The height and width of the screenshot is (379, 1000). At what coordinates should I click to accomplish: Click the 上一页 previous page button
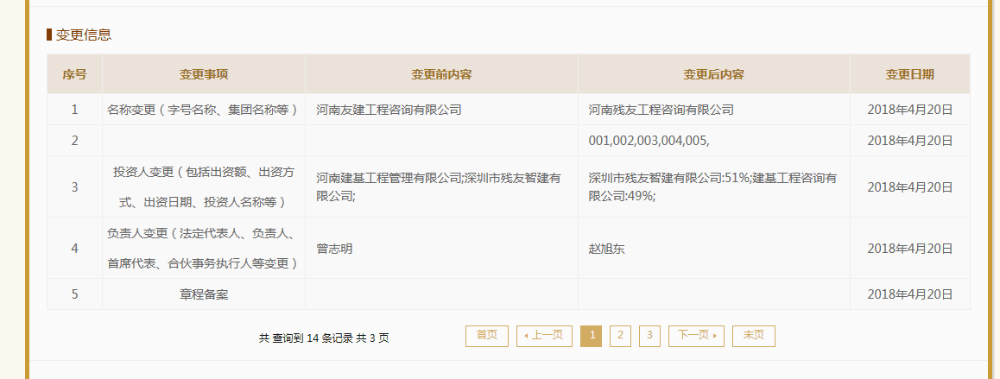[x=544, y=336]
